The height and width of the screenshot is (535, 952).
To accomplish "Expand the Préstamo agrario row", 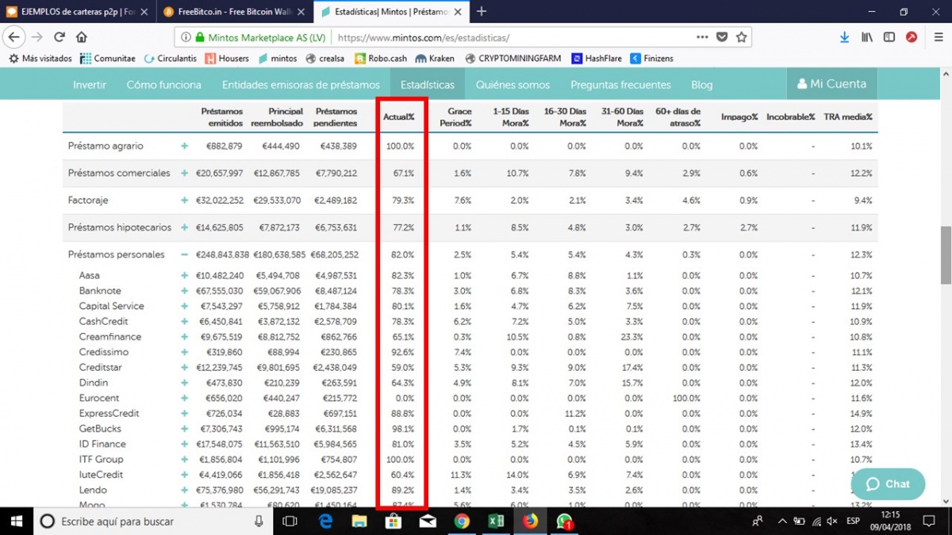I will coord(184,147).
